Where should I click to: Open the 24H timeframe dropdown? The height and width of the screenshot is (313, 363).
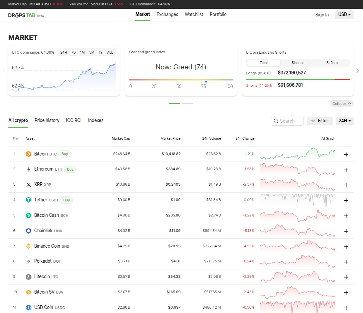tap(345, 121)
